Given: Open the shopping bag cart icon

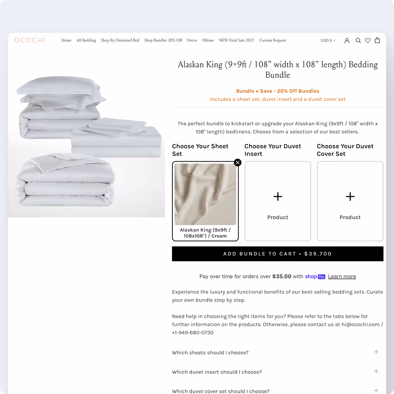Looking at the screenshot, I should [x=377, y=40].
